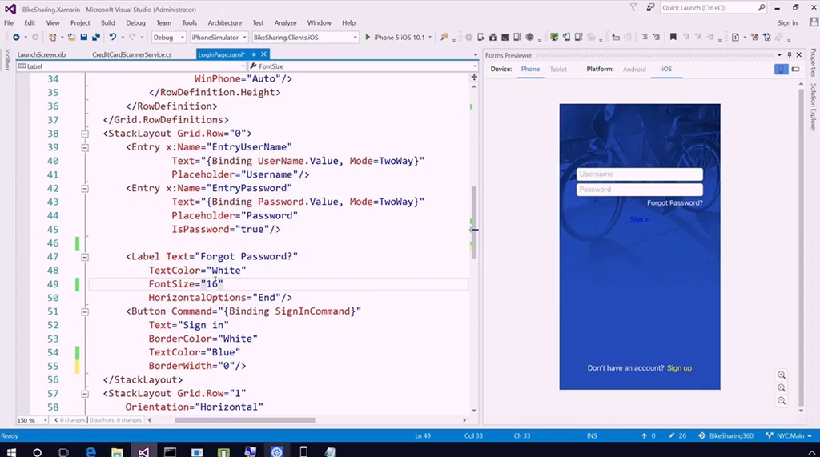Click the Undo arrow in the toolbar
820x457 pixels.
(x=112, y=38)
